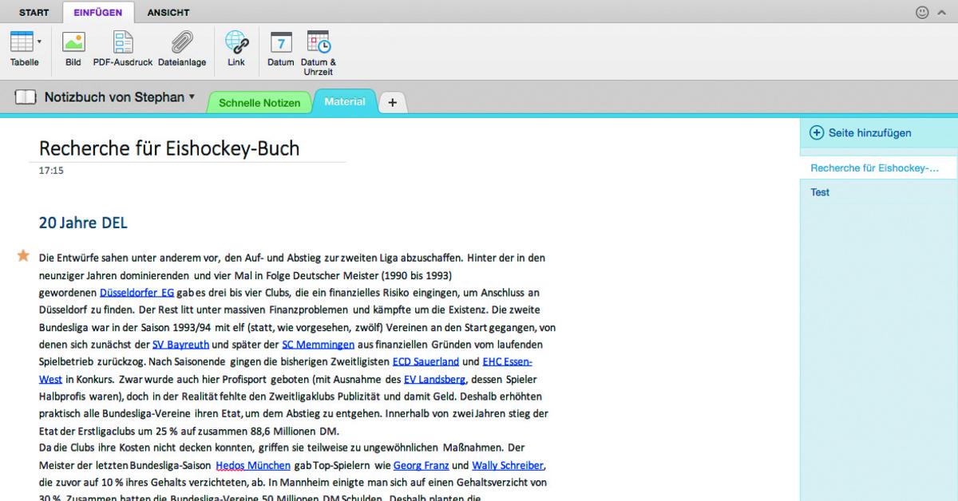
Task: Open the smiley feedback icon
Action: tap(923, 12)
